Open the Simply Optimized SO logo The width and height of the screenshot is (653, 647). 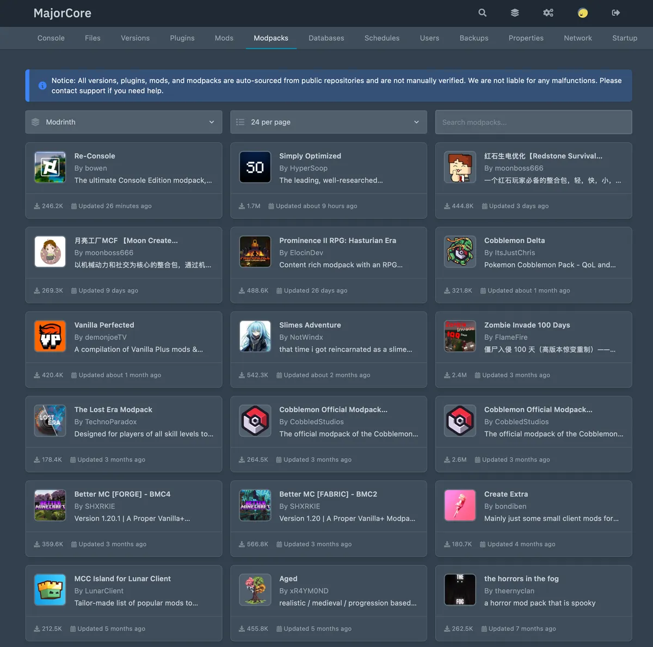[x=255, y=167]
